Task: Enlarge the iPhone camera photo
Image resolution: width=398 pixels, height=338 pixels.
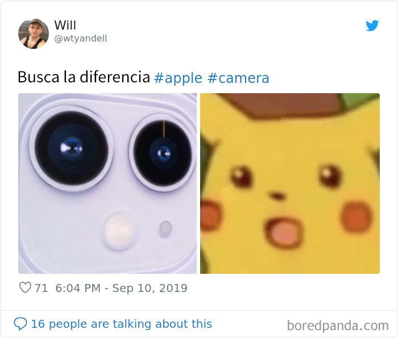Action: (107, 183)
